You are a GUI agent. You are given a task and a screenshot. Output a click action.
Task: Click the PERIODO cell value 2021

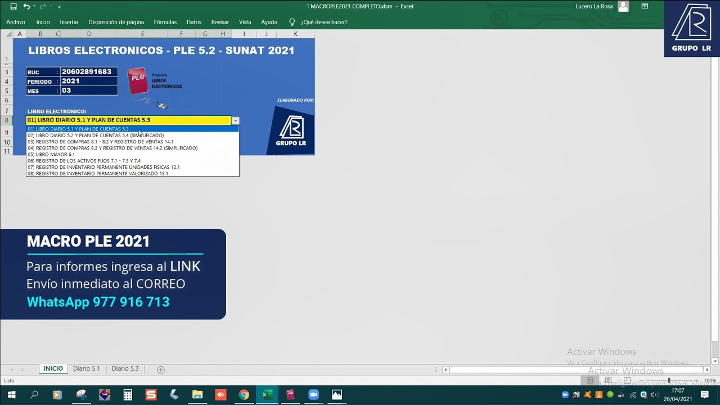89,81
